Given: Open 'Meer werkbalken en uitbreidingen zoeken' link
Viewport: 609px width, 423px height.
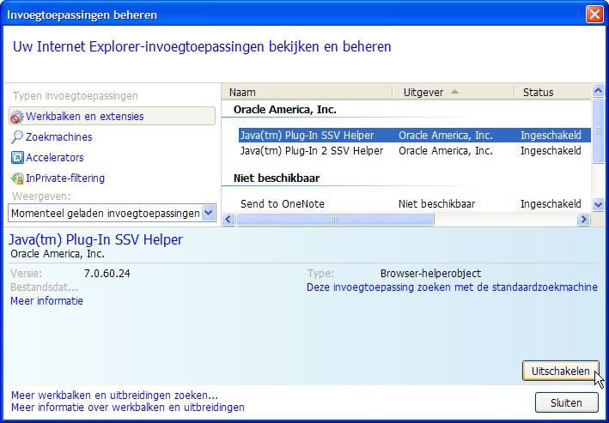Looking at the screenshot, I should [x=114, y=395].
